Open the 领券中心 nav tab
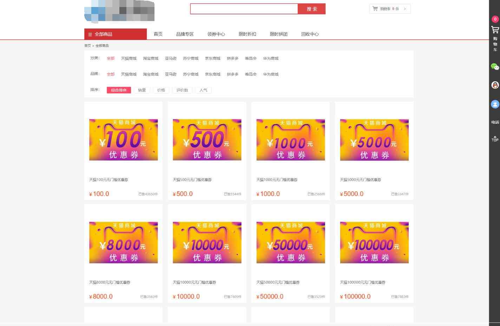500x326 pixels. (x=216, y=34)
